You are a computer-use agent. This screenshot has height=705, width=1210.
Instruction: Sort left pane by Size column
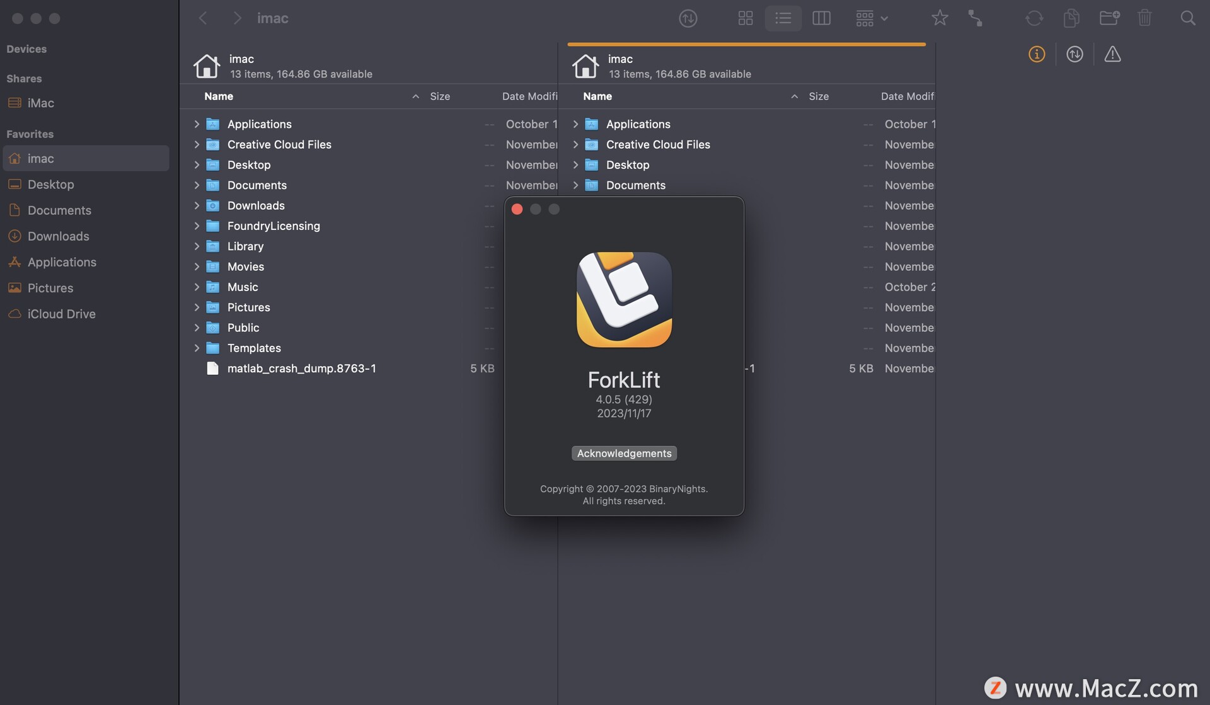tap(440, 96)
